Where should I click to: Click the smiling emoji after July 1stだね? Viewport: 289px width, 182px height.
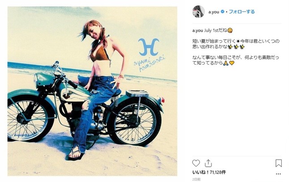(230, 30)
